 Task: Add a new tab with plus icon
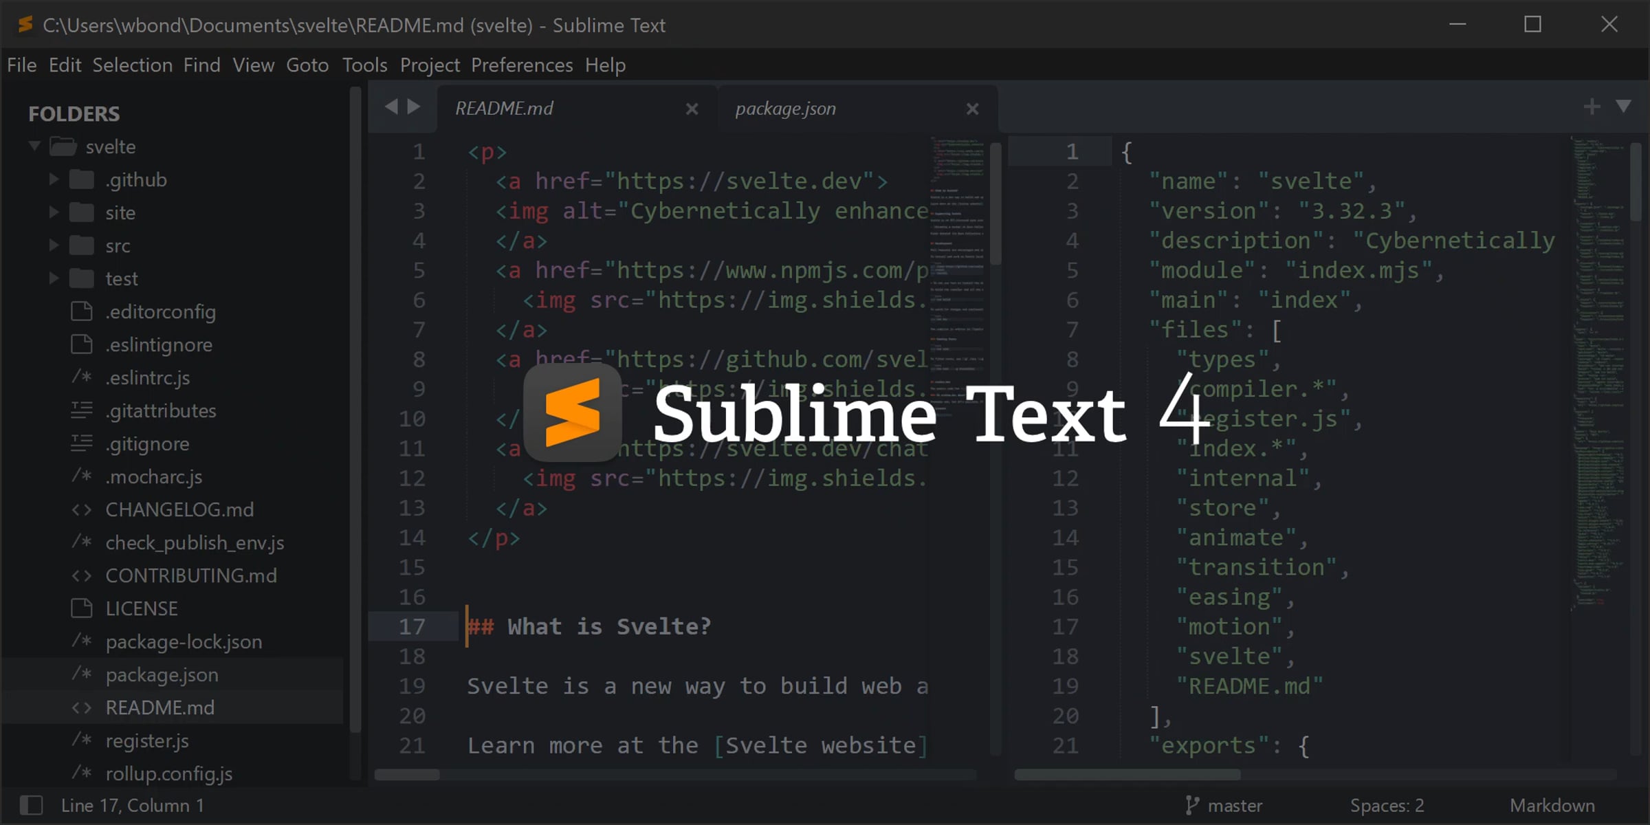[1592, 107]
